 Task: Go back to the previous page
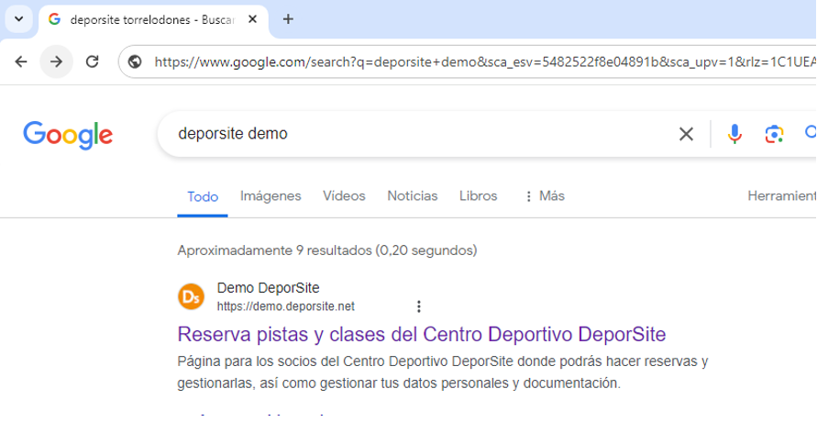pyautogui.click(x=21, y=62)
